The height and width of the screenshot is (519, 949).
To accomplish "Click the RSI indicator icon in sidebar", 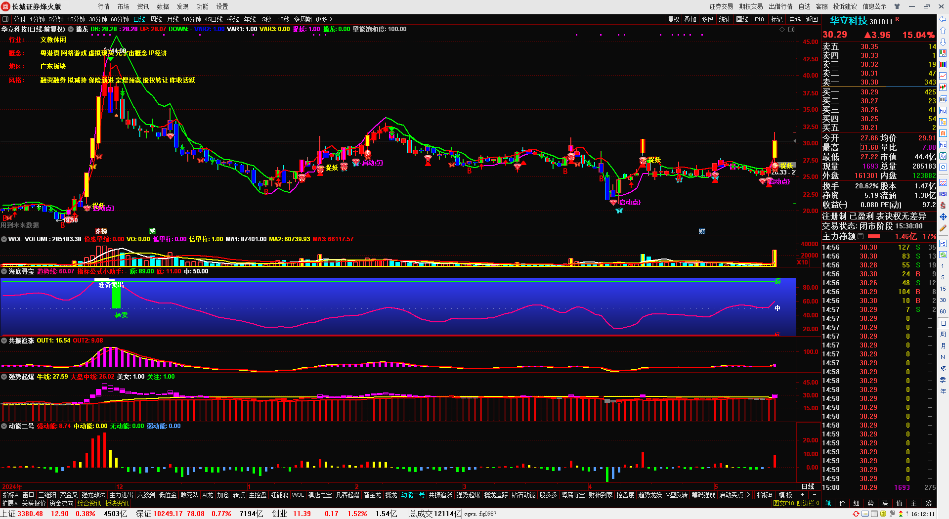I will coord(943,194).
